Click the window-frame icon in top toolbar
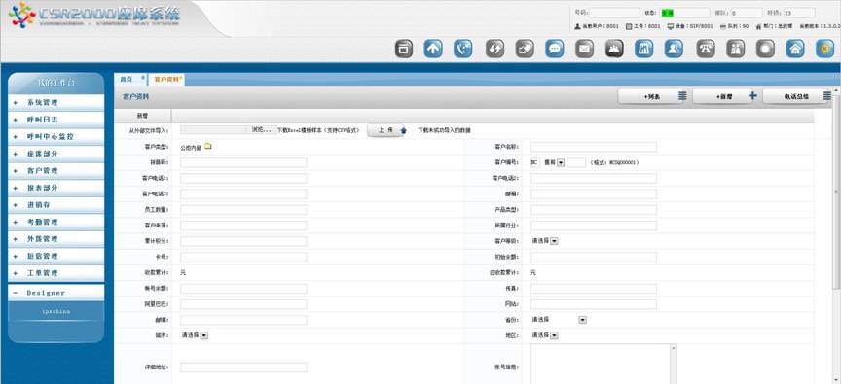The width and height of the screenshot is (841, 384). pos(404,49)
